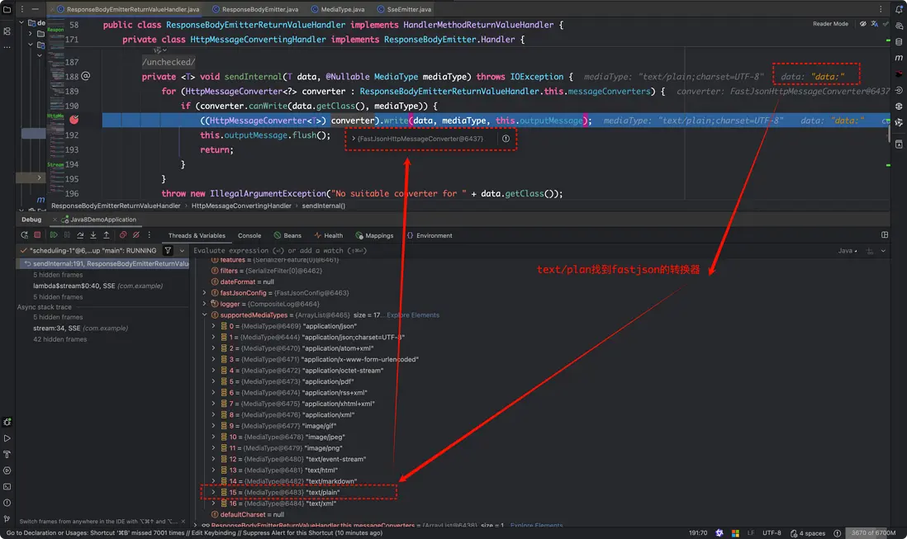Switch to the MediaType.java tab

point(338,9)
